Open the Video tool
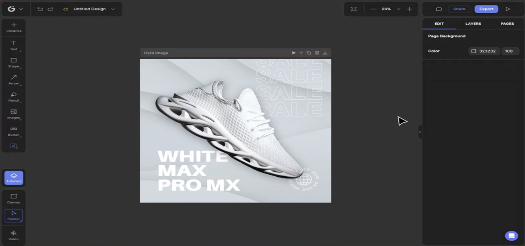Screen dimensions: 525x246 (x=14, y=236)
